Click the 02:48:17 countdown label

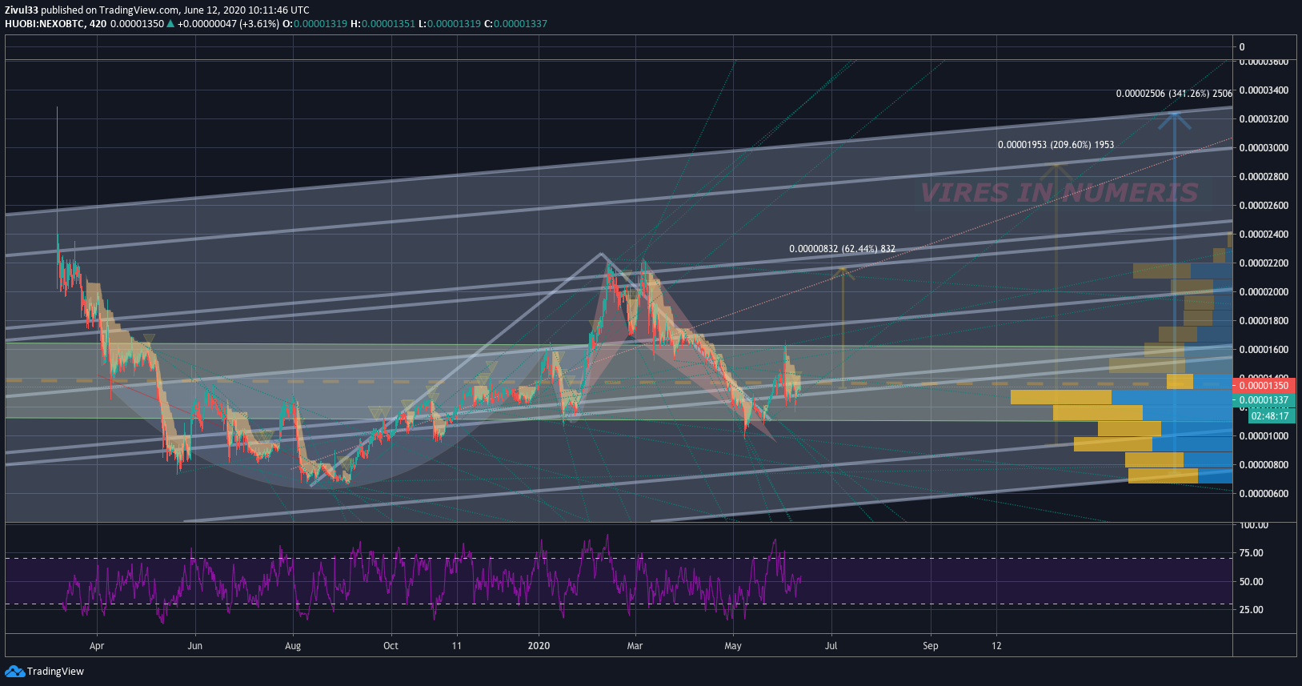pyautogui.click(x=1270, y=416)
